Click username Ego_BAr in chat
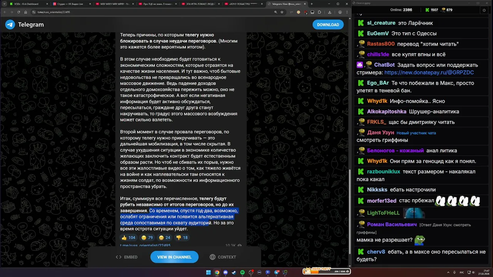Image resolution: width=493 pixels, height=277 pixels. click(x=378, y=83)
